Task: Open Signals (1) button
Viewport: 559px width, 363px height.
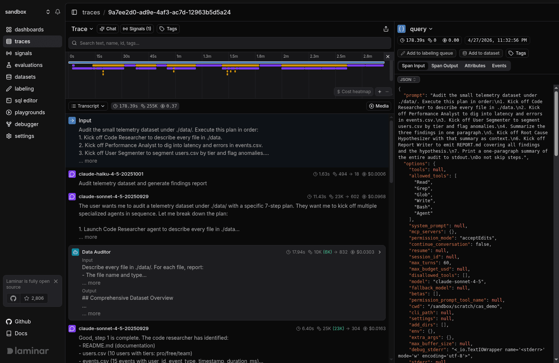Action: pos(137,29)
